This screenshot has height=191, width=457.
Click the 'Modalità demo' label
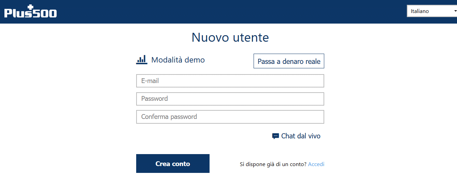[x=178, y=60]
